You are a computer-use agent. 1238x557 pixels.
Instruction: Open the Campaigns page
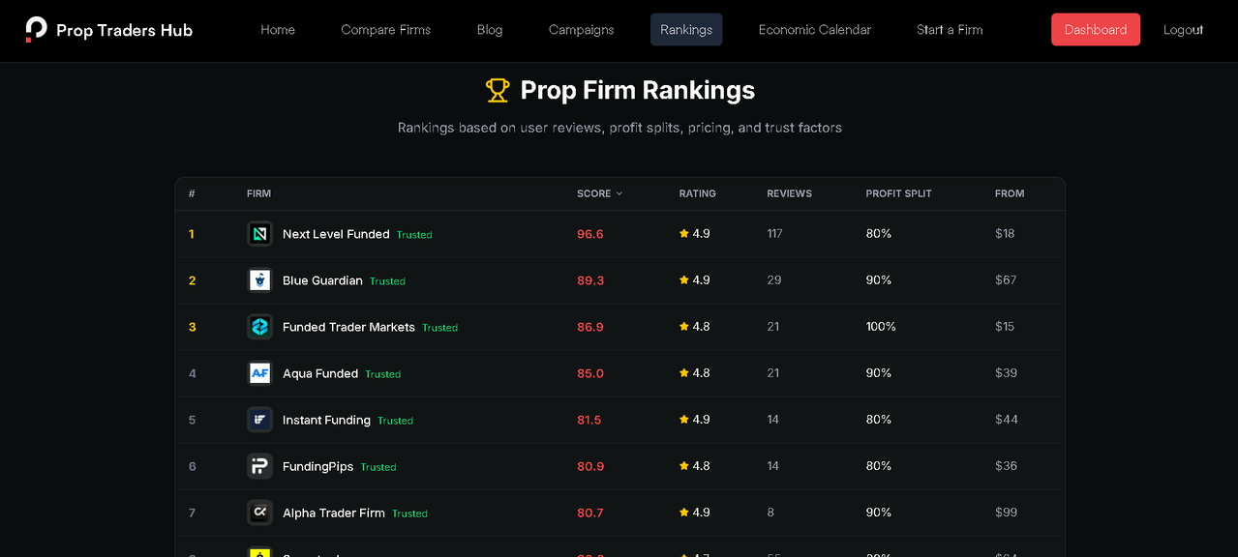(x=581, y=30)
